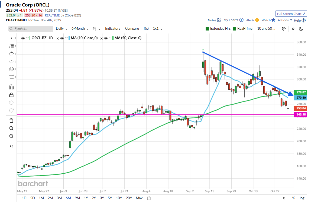The image size is (311, 202).
Task: Open the 6-Month period dropdown
Action: point(80,29)
